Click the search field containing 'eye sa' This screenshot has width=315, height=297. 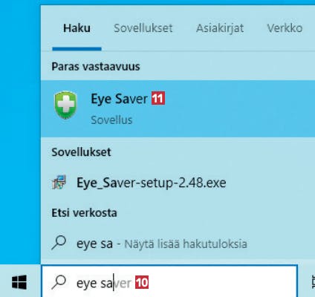click(169, 281)
